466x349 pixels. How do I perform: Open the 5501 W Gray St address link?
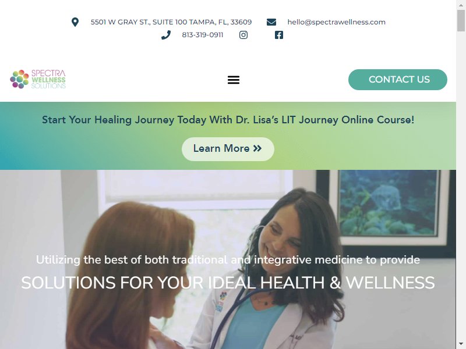171,22
